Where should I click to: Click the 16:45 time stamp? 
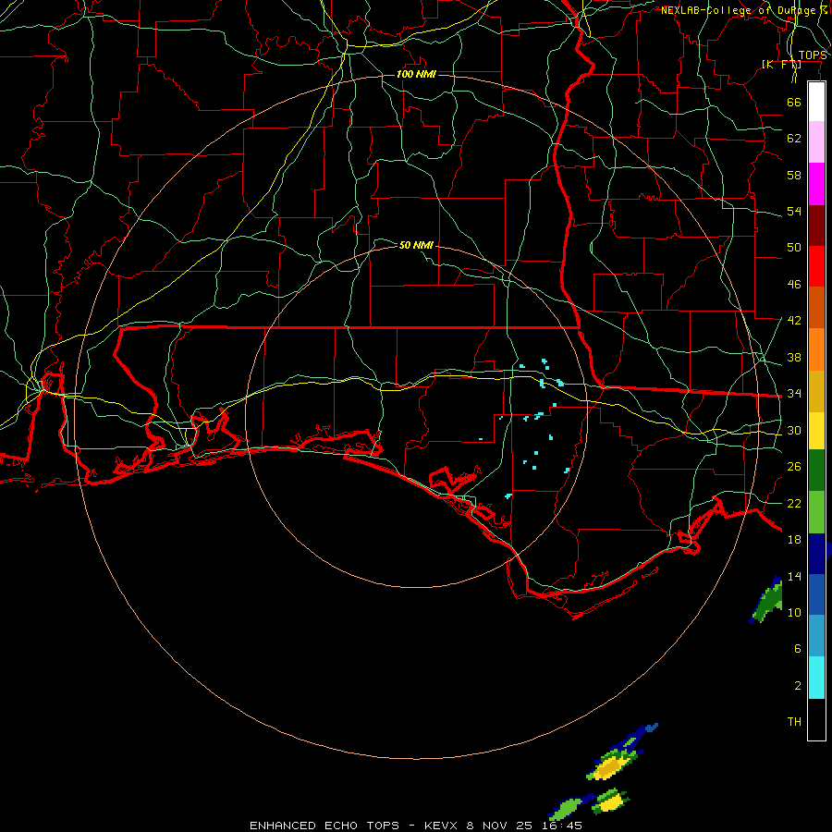click(561, 826)
